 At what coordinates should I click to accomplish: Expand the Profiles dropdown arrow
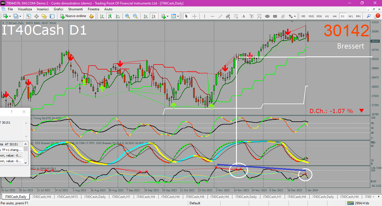(20, 16)
